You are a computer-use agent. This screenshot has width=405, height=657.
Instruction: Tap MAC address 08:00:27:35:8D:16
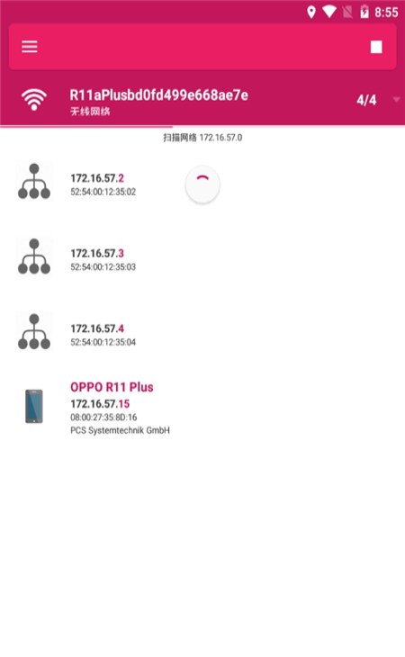[103, 418]
